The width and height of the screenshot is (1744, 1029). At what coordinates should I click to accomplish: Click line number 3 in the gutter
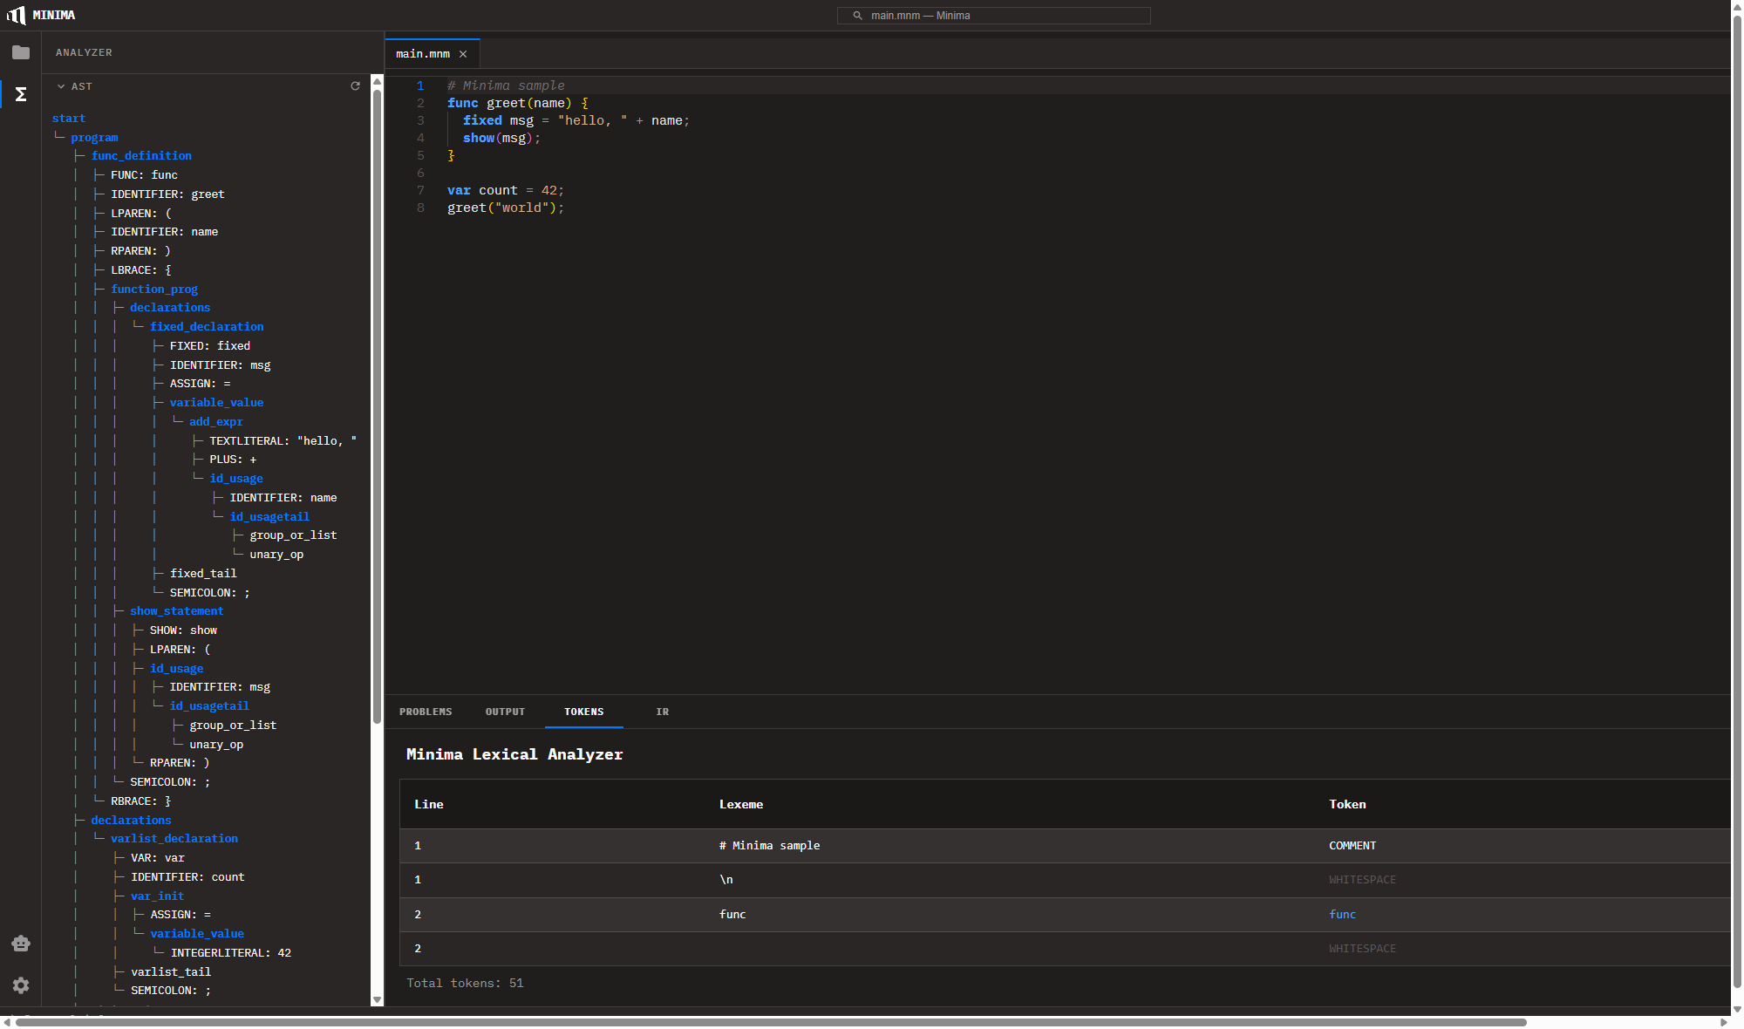click(420, 120)
